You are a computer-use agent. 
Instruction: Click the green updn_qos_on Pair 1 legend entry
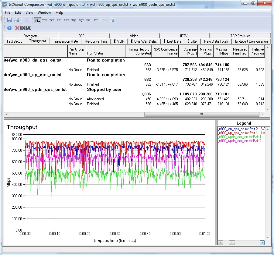pyautogui.click(x=241, y=137)
